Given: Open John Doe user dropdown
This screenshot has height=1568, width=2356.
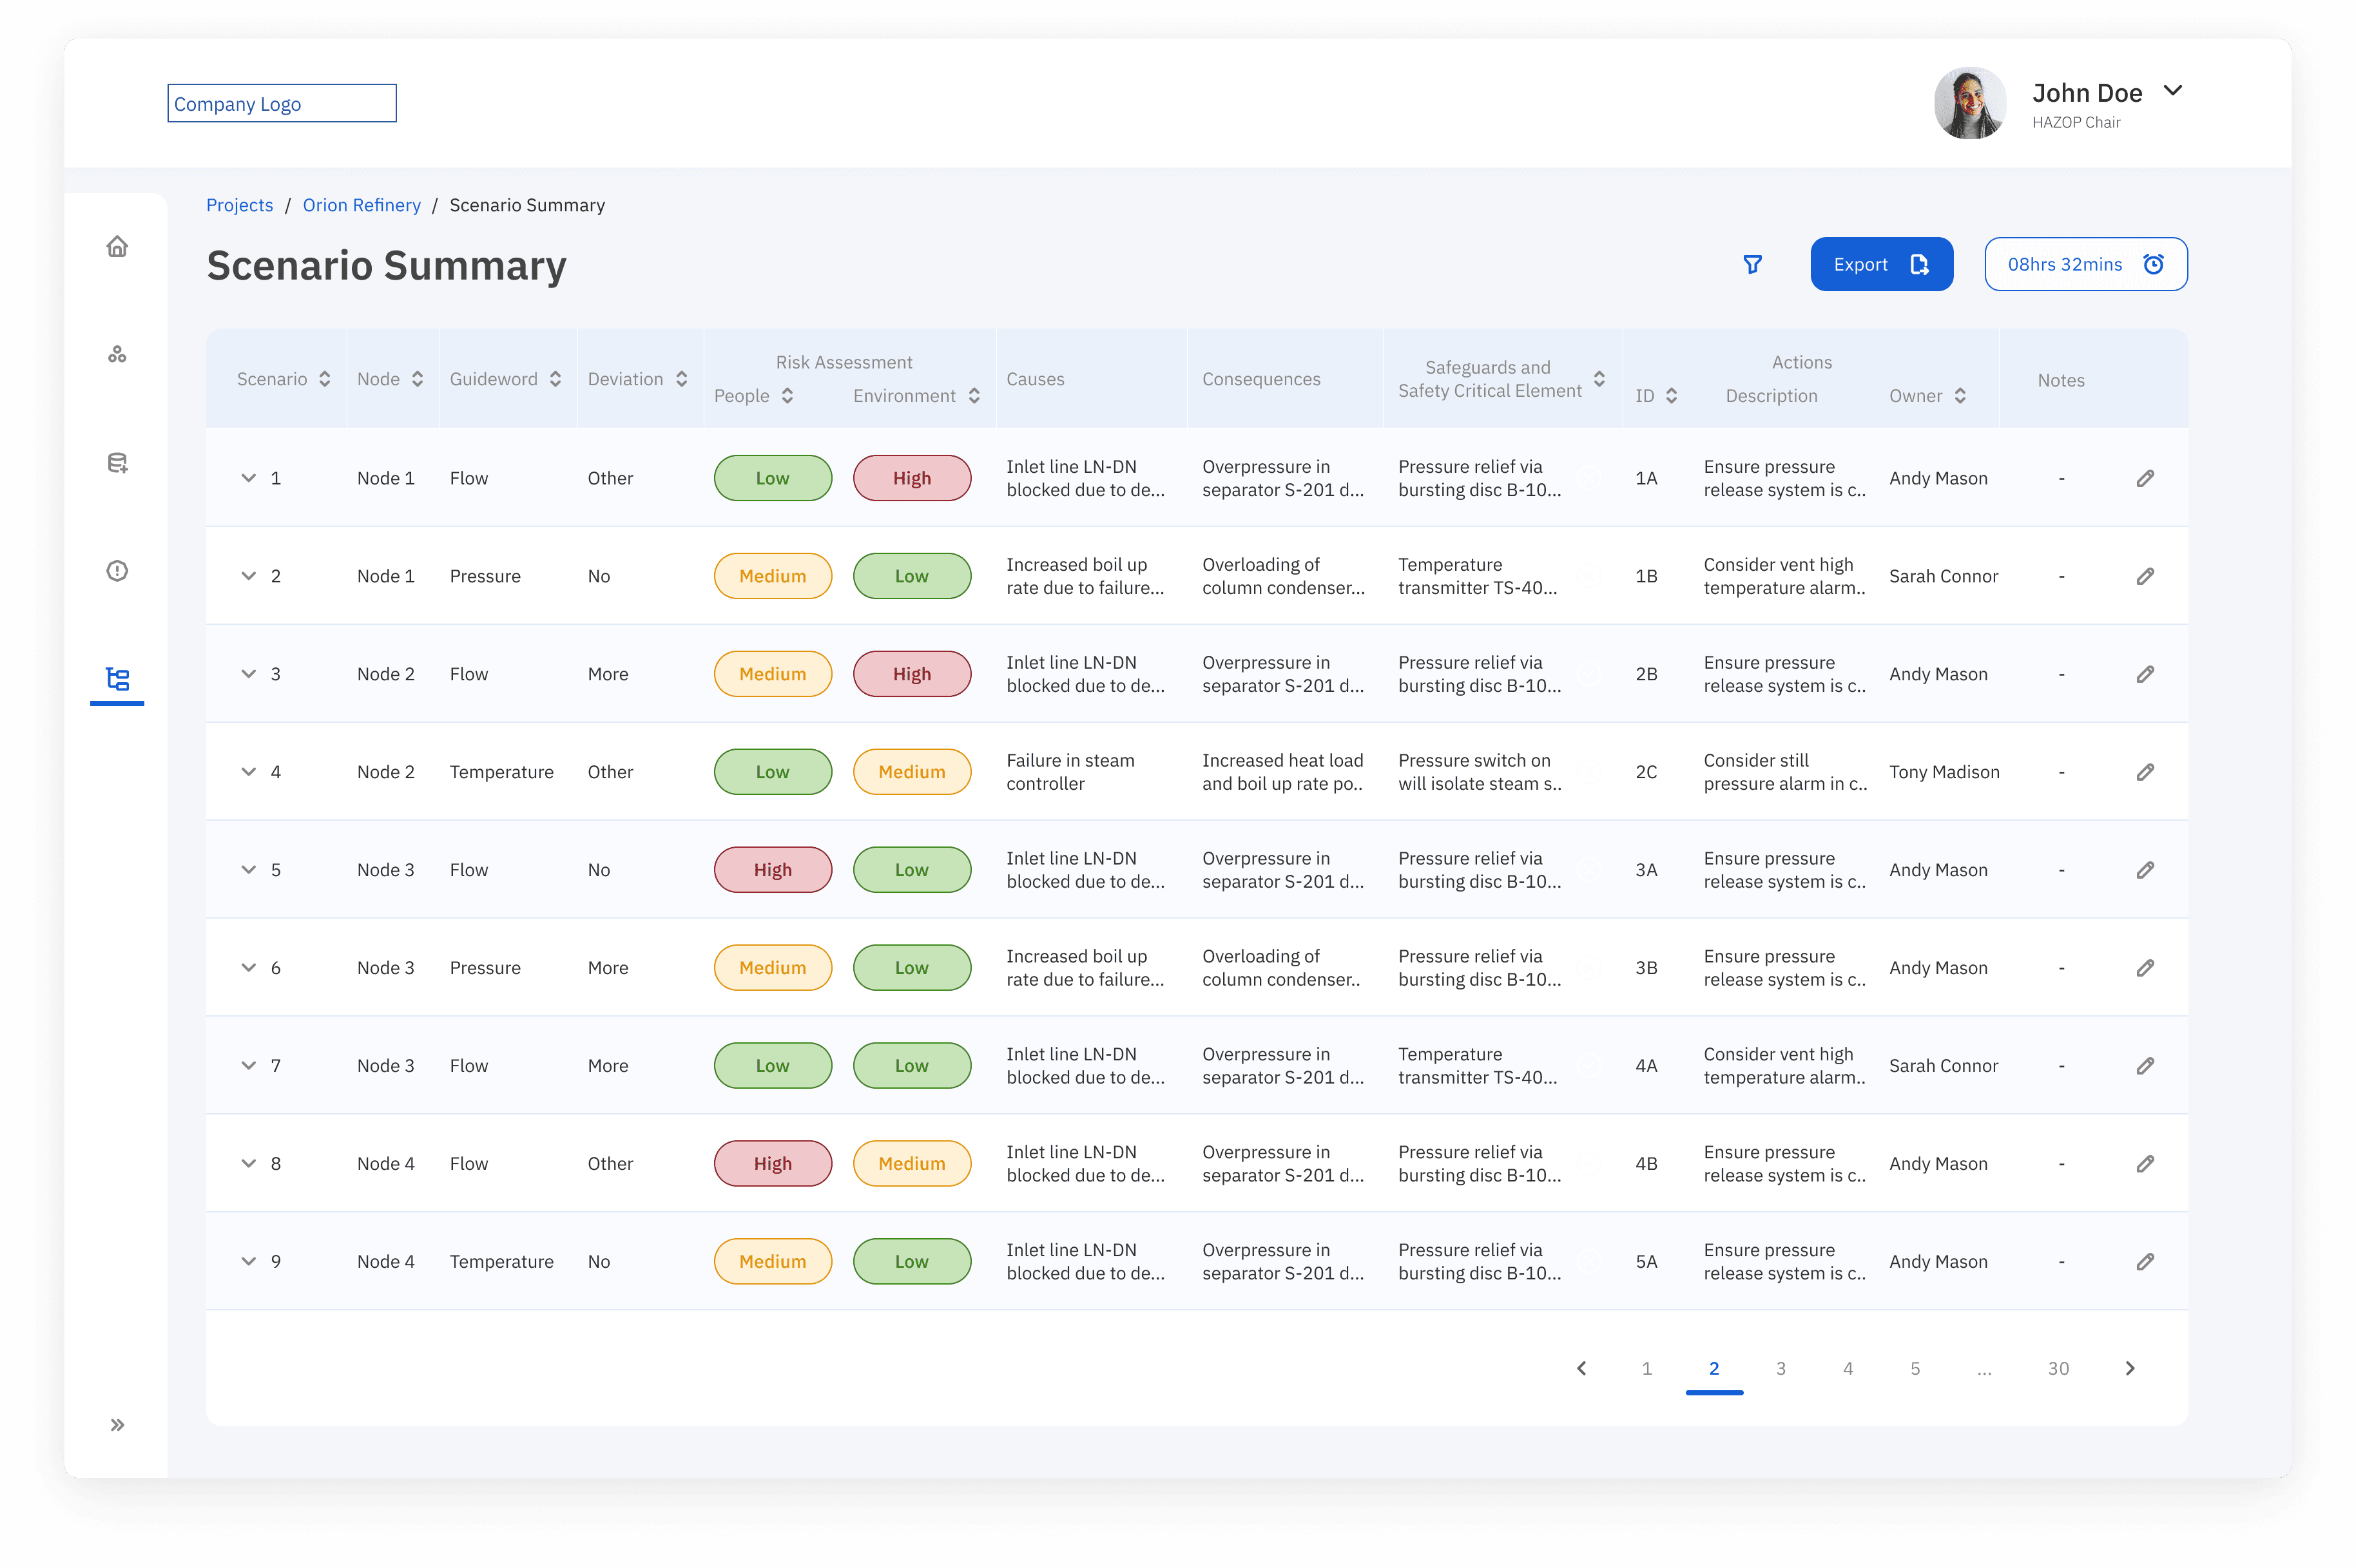Looking at the screenshot, I should click(x=2172, y=91).
